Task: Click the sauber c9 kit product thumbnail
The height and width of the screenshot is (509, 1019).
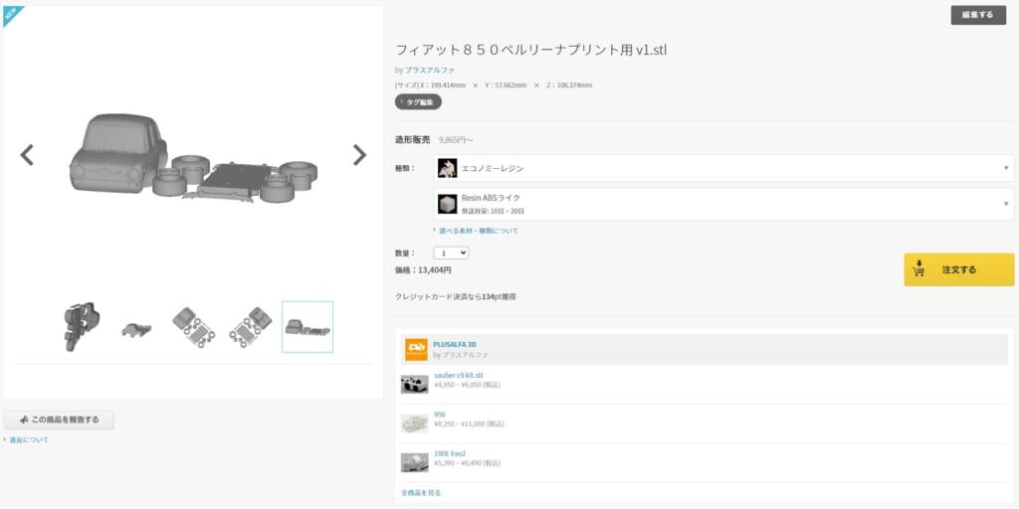Action: click(415, 384)
